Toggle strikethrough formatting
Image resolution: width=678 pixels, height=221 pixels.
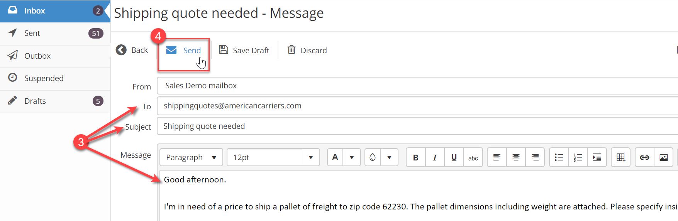[473, 157]
